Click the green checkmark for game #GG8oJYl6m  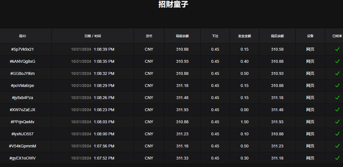click(337, 73)
